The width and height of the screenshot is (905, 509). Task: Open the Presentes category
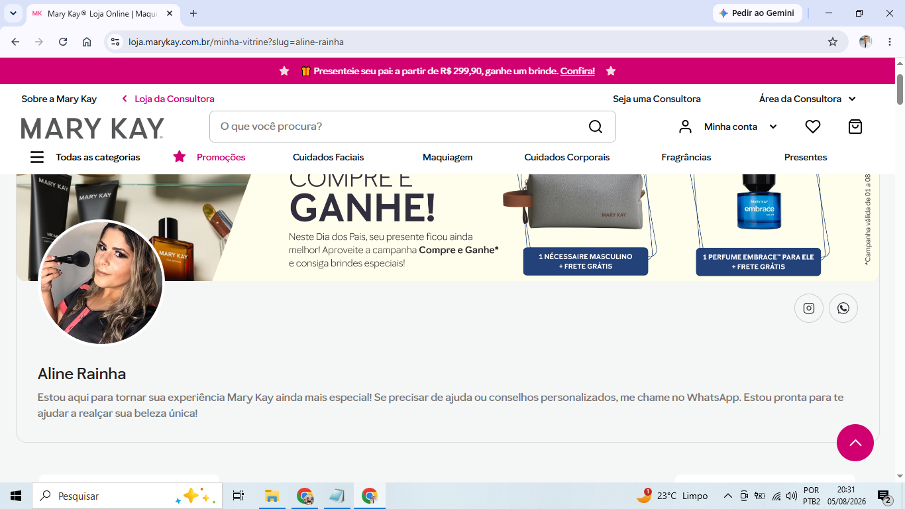coord(806,157)
